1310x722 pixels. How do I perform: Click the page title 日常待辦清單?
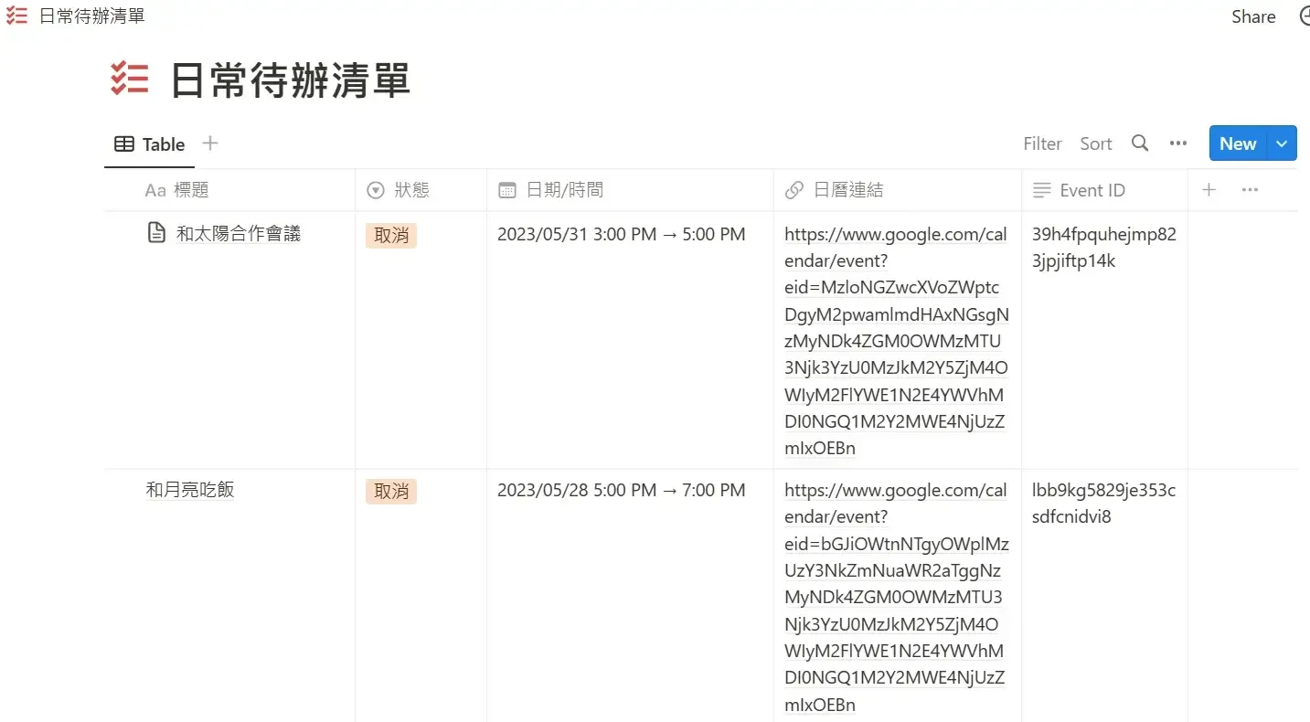291,80
